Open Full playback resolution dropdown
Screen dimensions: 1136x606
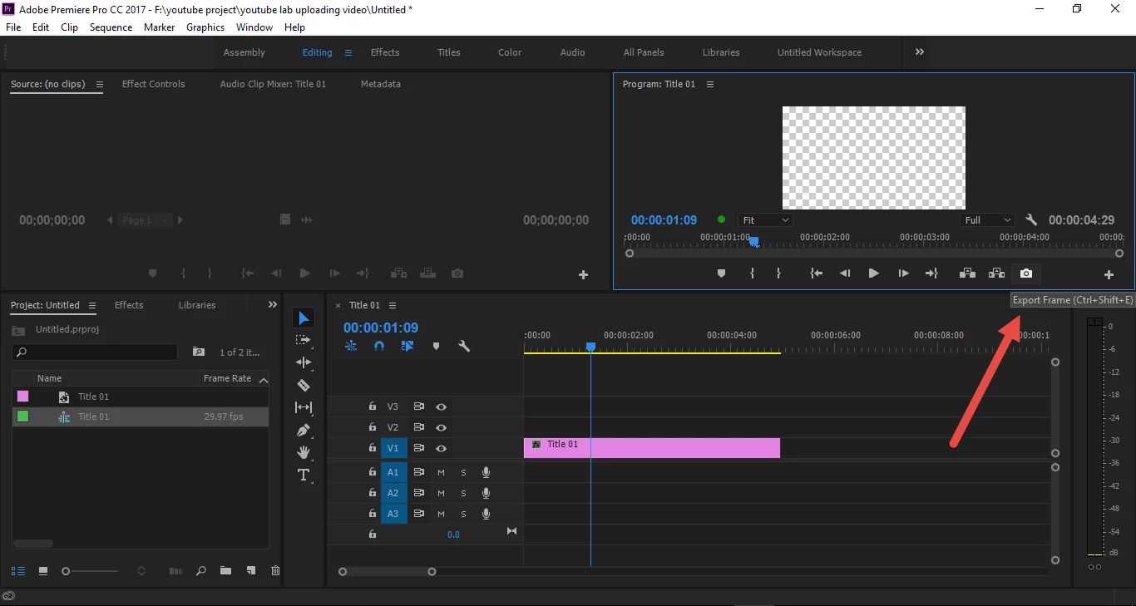(988, 220)
